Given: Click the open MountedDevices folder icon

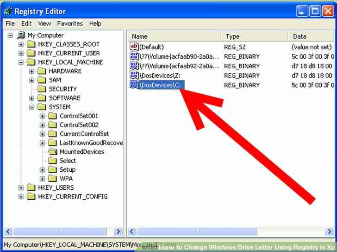Looking at the screenshot, I should coord(53,152).
